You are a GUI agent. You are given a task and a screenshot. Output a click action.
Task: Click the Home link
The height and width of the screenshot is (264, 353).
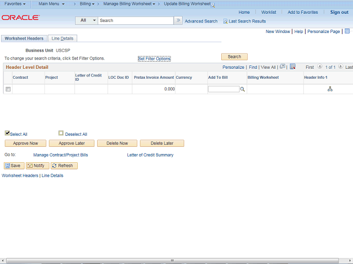[x=244, y=12]
